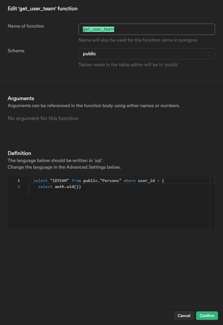Click the Schema field label
The width and height of the screenshot is (223, 325).
pyautogui.click(x=16, y=51)
